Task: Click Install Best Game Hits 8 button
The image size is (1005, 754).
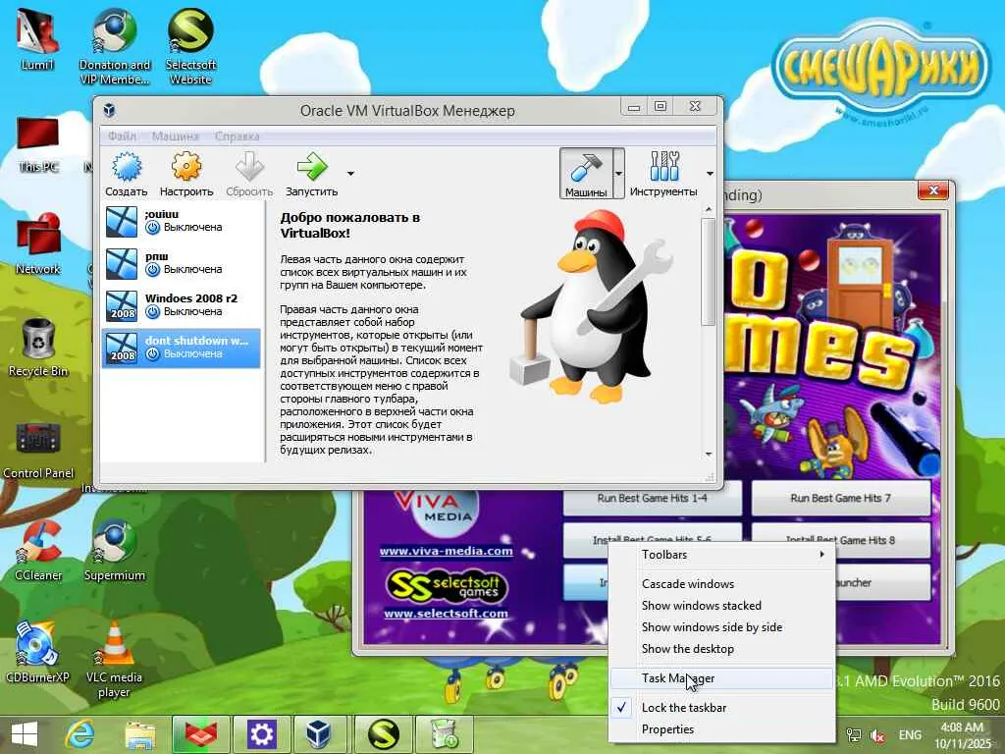Action: tap(841, 540)
